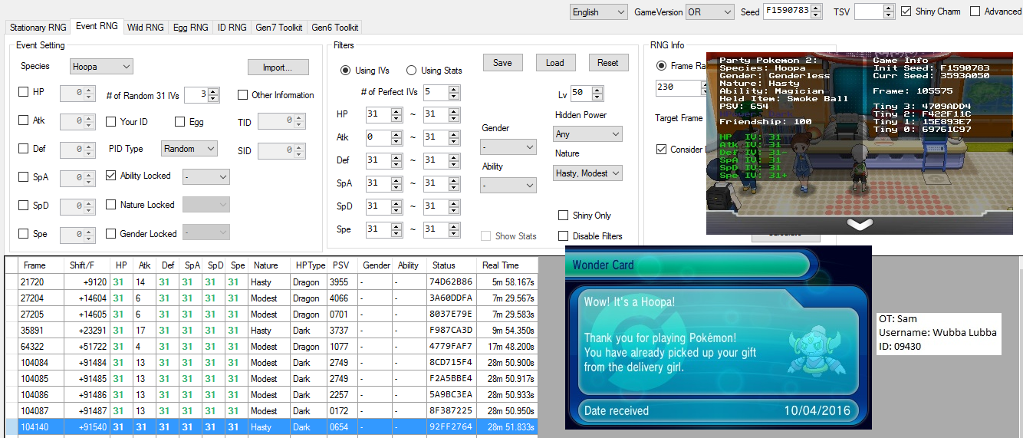The image size is (1023, 438).
Task: Toggle the Disable Filters checkbox
Action: pos(564,236)
